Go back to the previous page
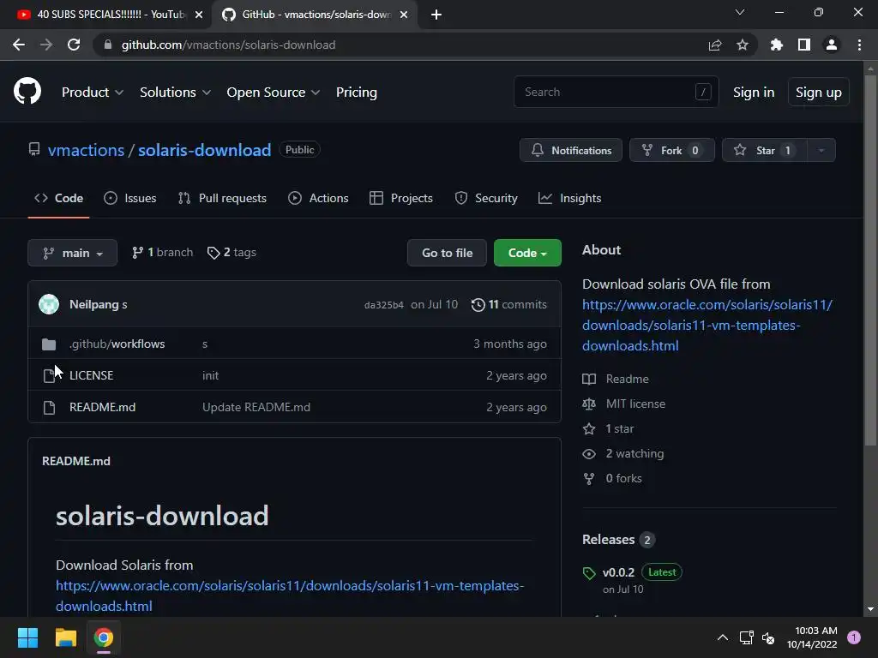 [19, 45]
